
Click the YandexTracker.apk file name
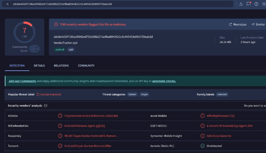click(66, 43)
